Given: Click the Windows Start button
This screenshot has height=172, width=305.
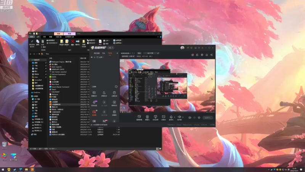Looking at the screenshot, I should 3,170.
